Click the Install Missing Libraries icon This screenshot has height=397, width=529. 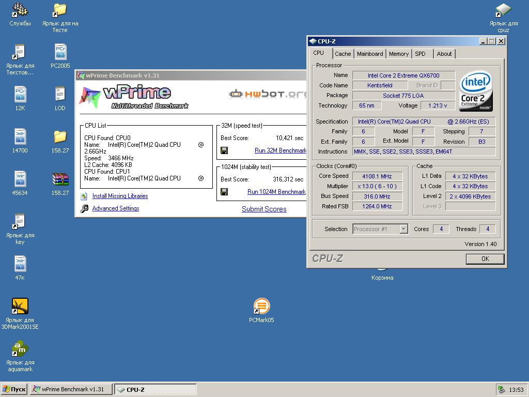(84, 196)
